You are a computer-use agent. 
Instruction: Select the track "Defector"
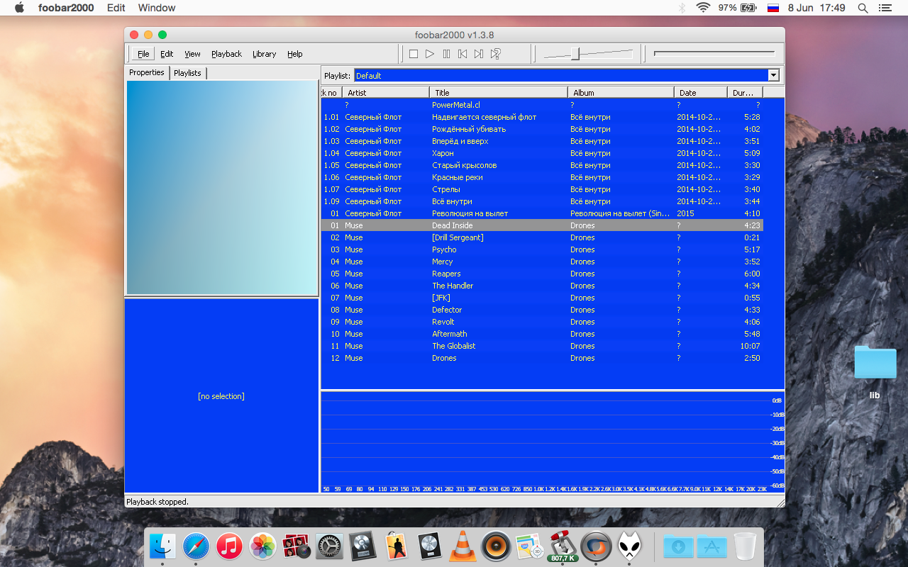click(543, 310)
